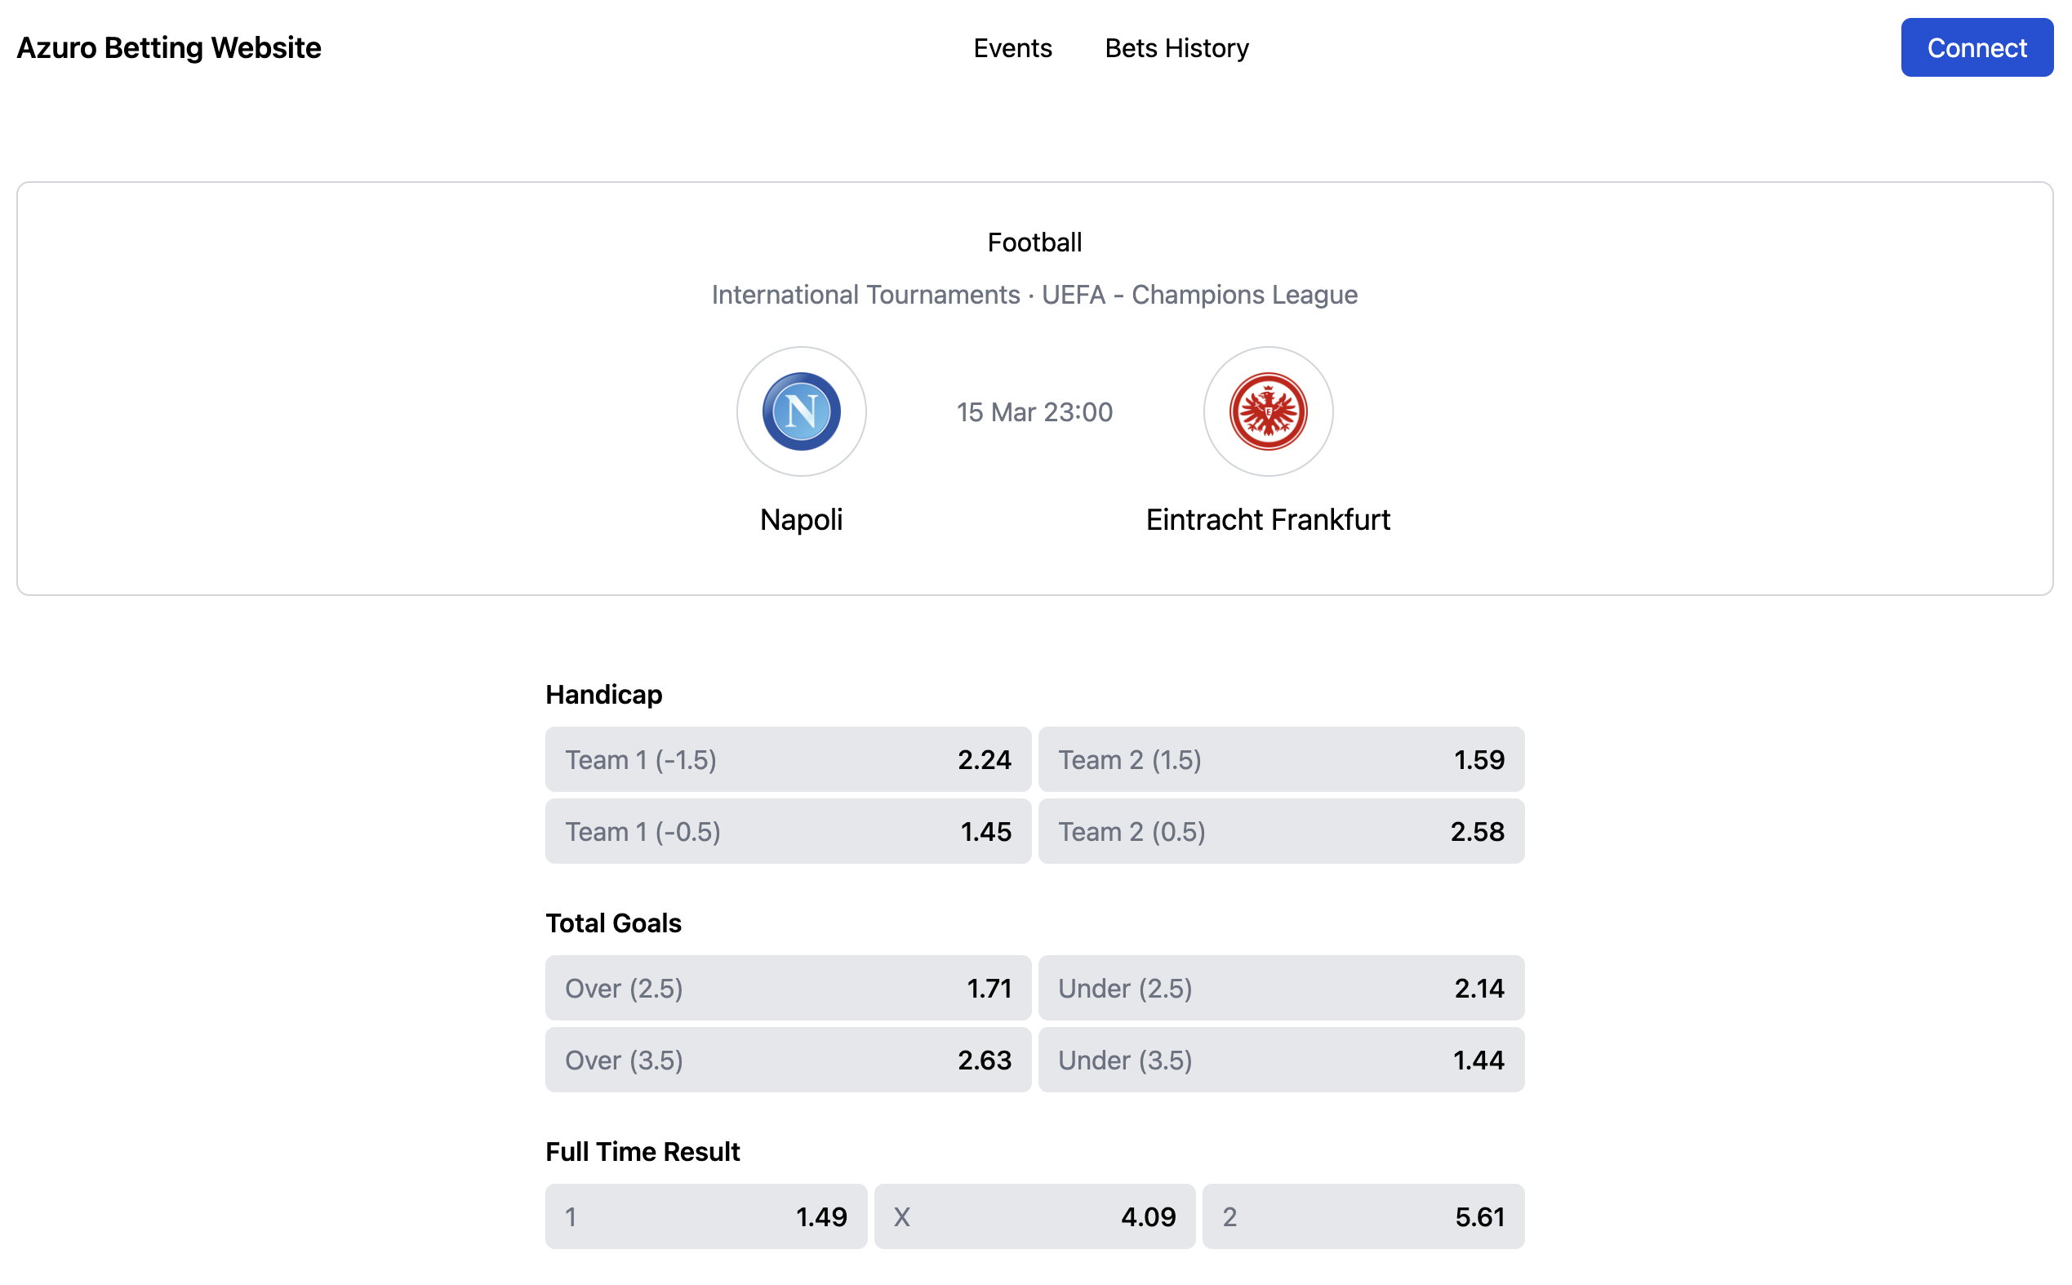Pick Over (2.5) total goals
Viewport: 2072px width, 1285px height.
tap(788, 988)
